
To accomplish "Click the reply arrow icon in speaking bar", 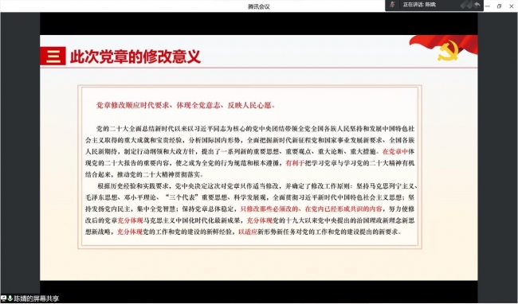I will (477, 5).
